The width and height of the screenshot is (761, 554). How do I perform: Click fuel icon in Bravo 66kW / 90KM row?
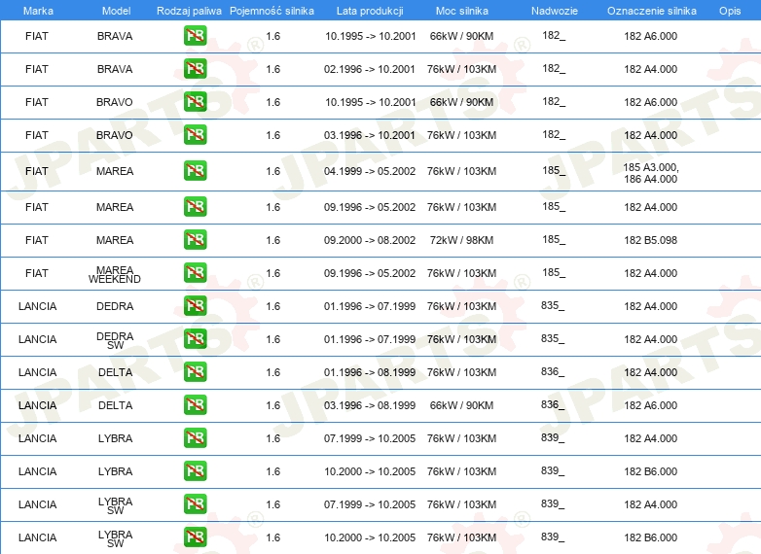pos(195,102)
